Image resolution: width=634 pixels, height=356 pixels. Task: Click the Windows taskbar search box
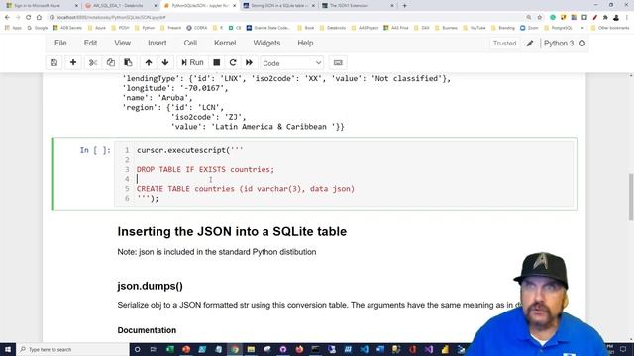click(x=72, y=349)
